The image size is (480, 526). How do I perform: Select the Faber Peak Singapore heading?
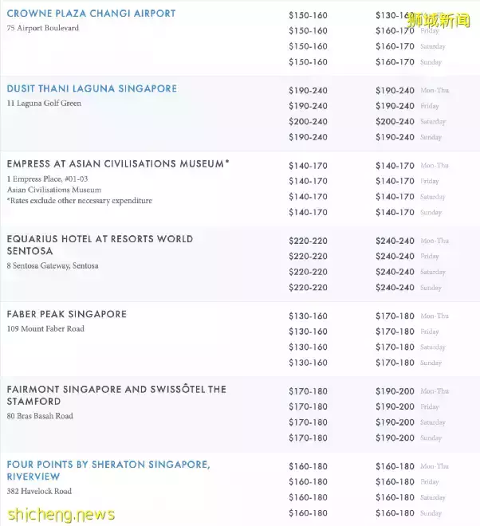click(x=67, y=314)
